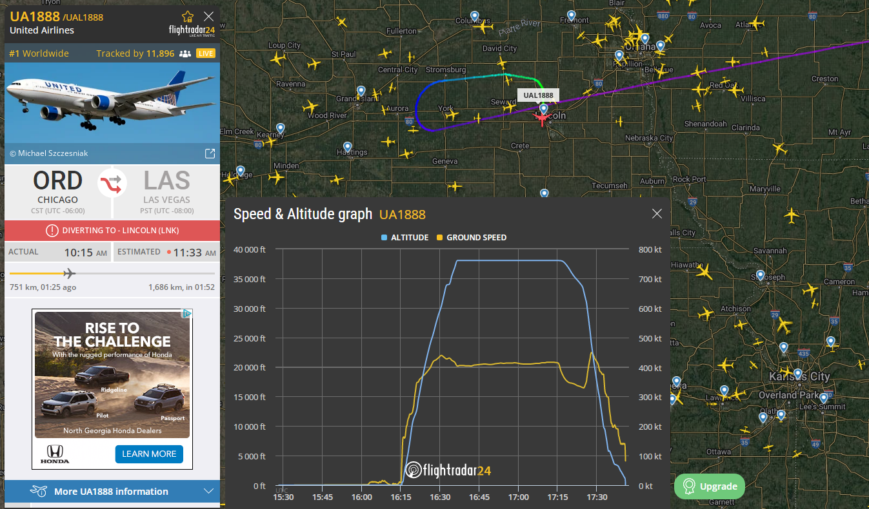Screen dimensions: 869x509
Task: Click the Lawrence airport pin
Action: point(724,391)
